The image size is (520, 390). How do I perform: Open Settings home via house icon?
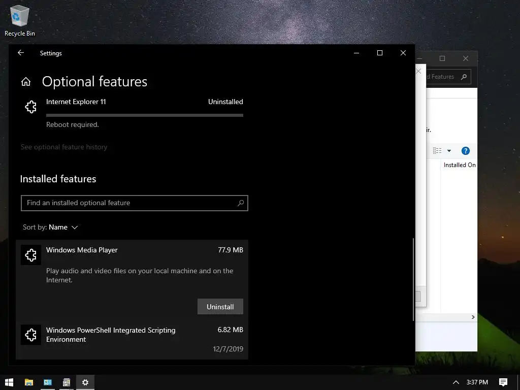26,82
